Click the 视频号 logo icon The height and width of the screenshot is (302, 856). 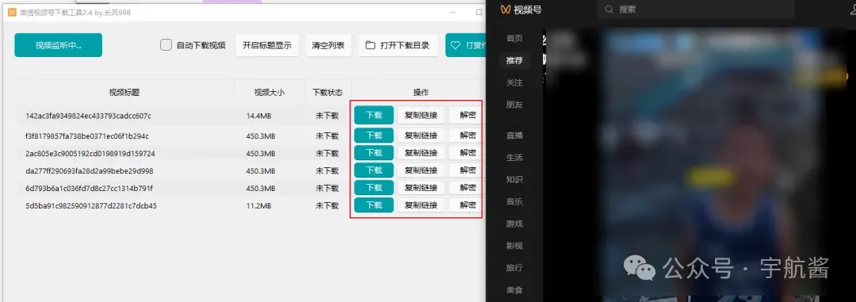[506, 10]
